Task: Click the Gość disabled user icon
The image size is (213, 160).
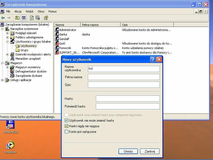Action: [x=57, y=43]
